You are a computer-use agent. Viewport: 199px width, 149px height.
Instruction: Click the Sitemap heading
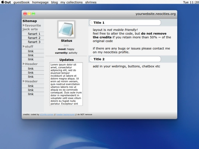point(30,21)
